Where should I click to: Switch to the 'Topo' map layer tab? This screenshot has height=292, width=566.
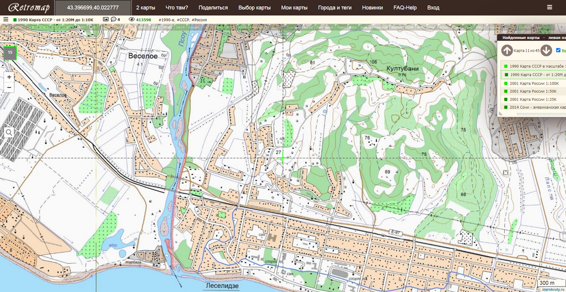341,27
